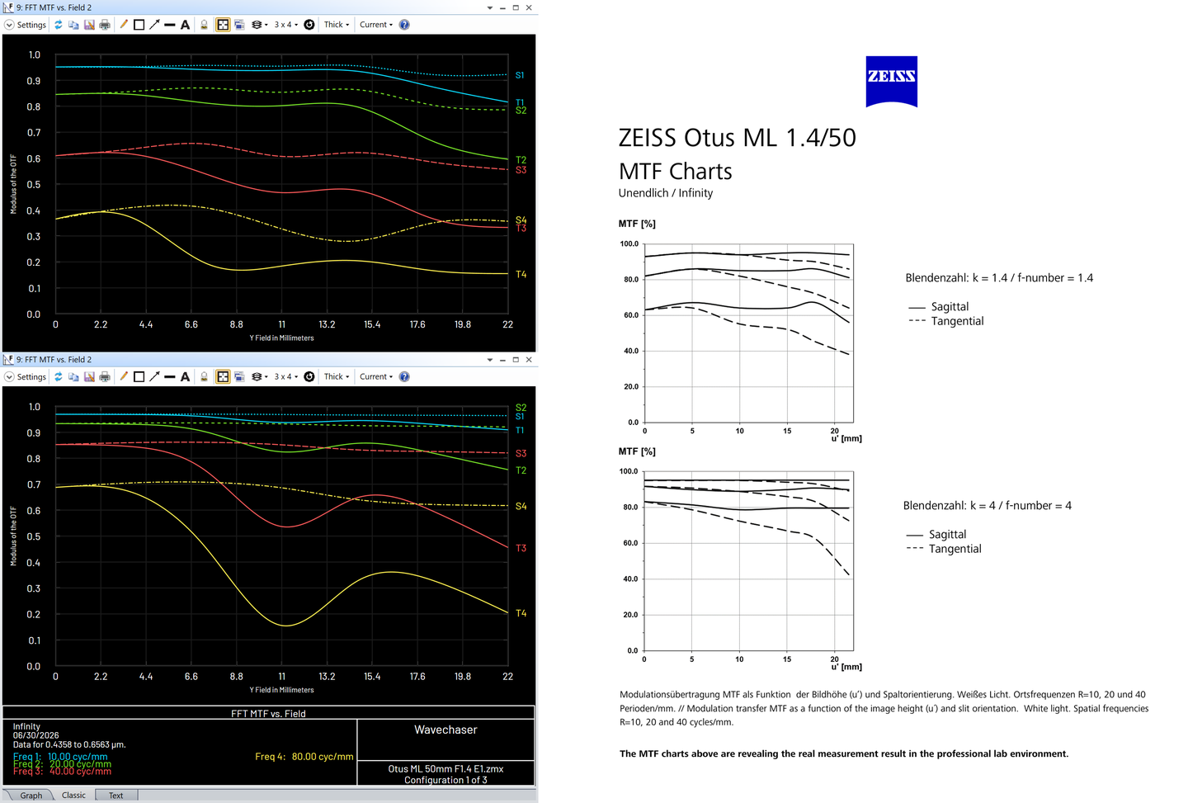Click the T4 curve label in the top graph

[x=521, y=275]
